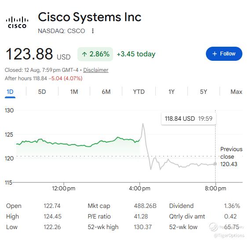Select the Max range tab
The height and width of the screenshot is (241, 249).
[x=236, y=92]
